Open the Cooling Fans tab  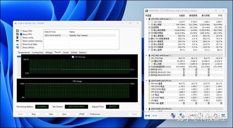point(38,52)
